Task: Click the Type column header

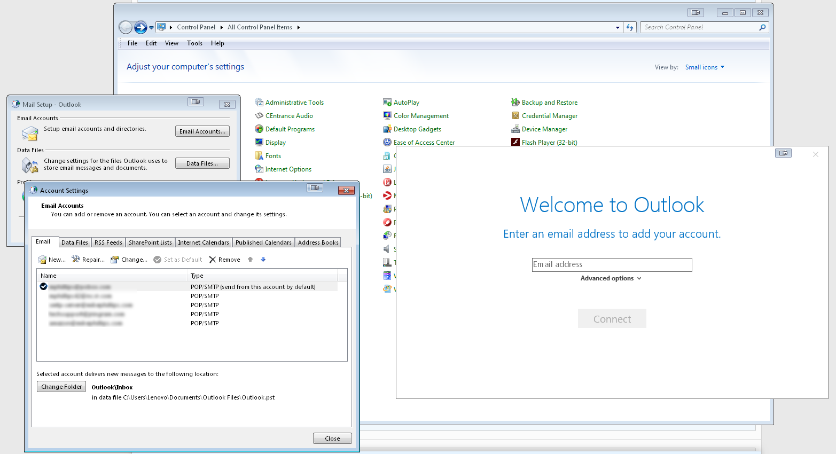Action: tap(263, 276)
